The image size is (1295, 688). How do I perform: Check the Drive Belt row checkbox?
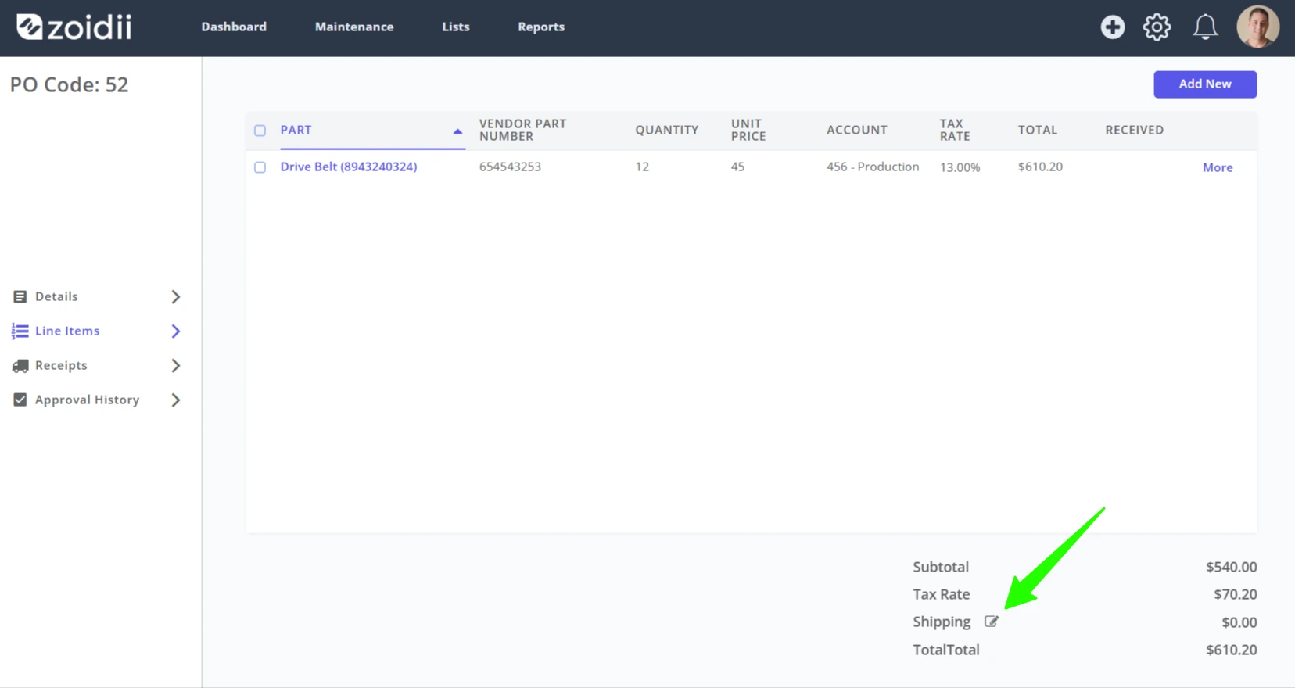(x=260, y=167)
